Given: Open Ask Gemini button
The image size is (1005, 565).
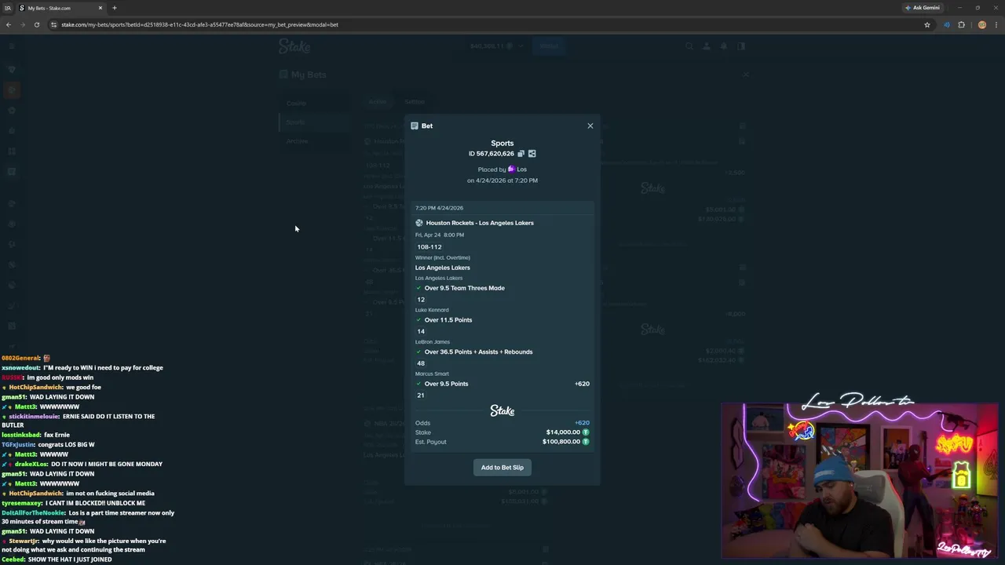Looking at the screenshot, I should tap(923, 8).
